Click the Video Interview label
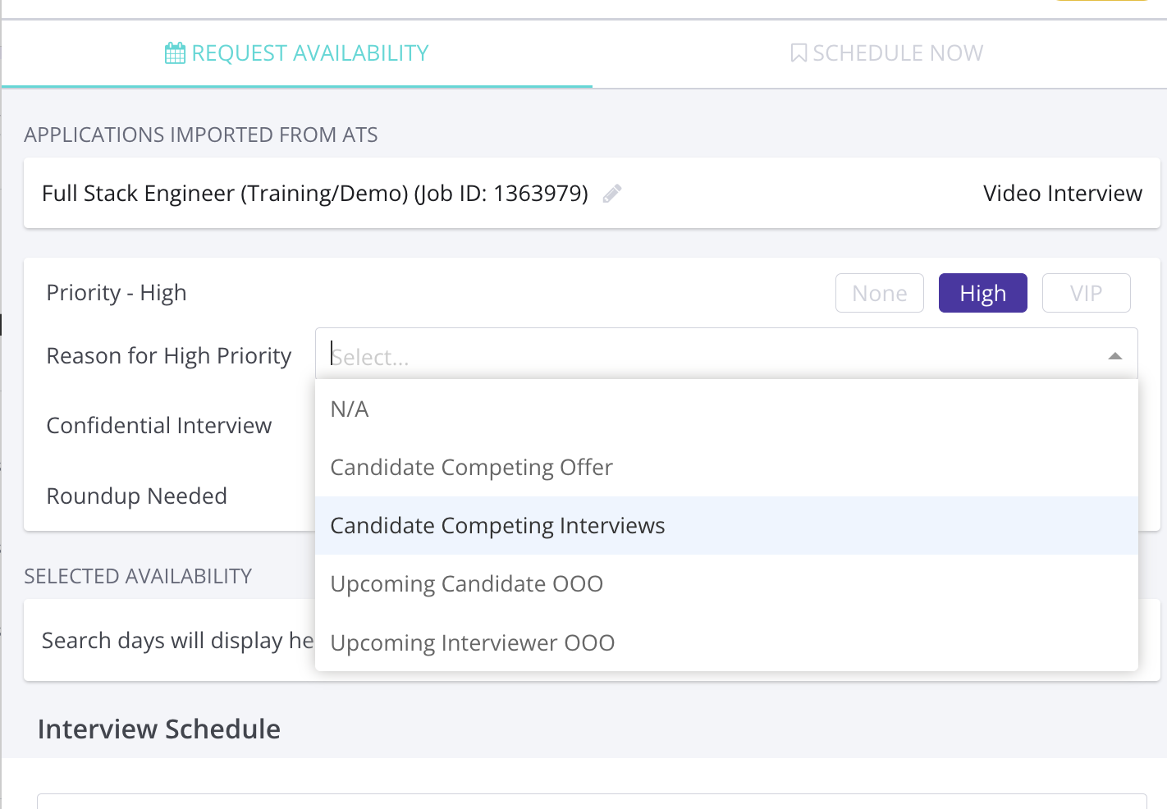Viewport: 1167px width, 809px height. point(1062,194)
